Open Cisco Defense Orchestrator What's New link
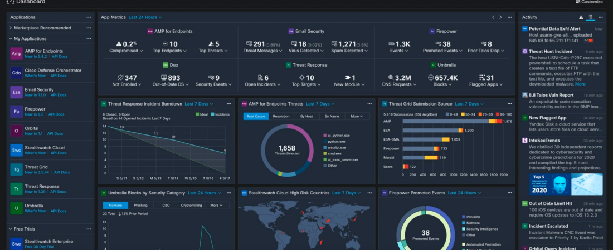This screenshot has width=613, height=250. [x=35, y=76]
